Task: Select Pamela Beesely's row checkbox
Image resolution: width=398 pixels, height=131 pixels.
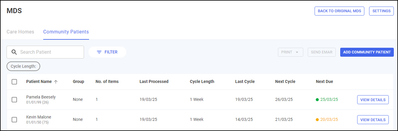Action: coord(14,100)
